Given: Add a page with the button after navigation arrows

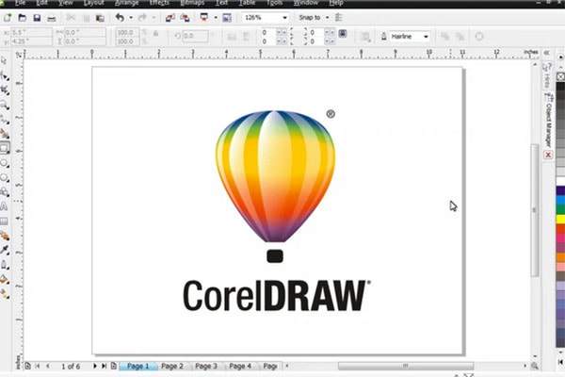Looking at the screenshot, I should (x=114, y=366).
